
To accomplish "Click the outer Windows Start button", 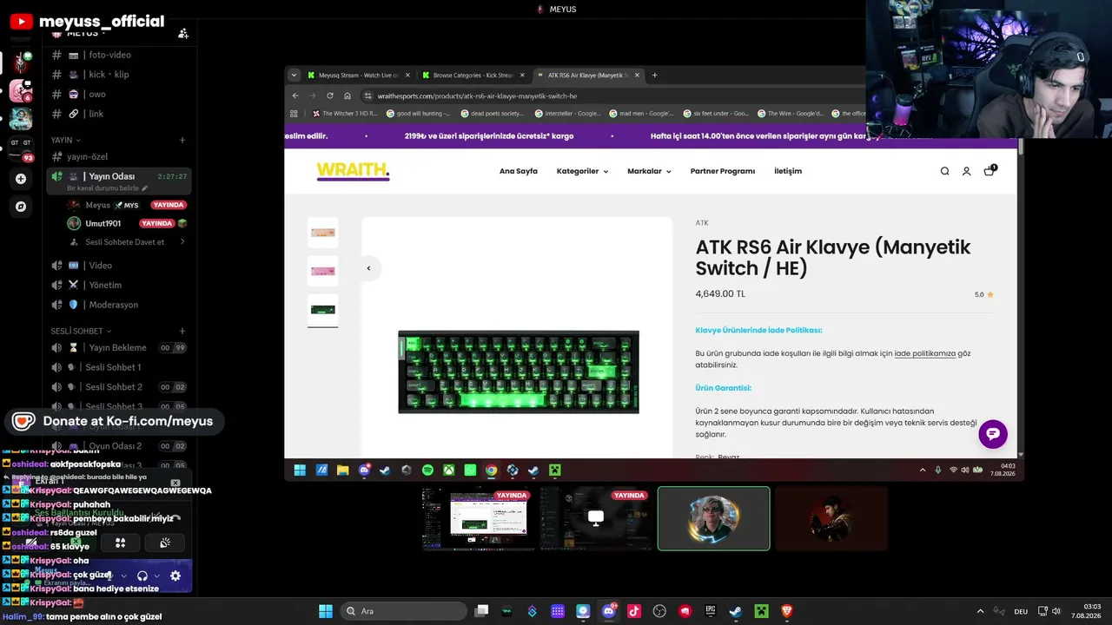I will [325, 611].
